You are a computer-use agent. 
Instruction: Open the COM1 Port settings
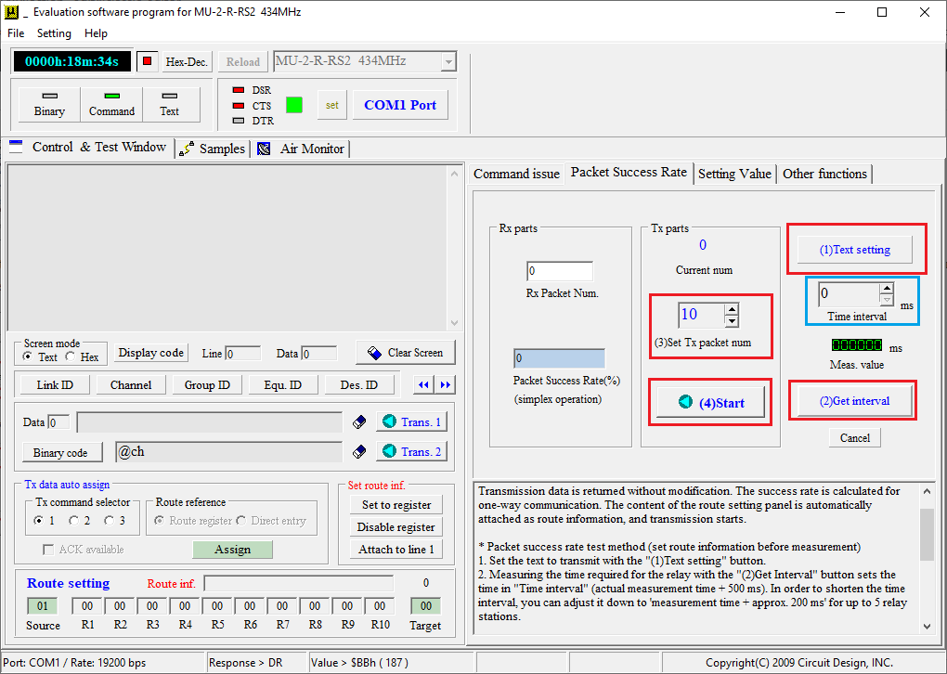coord(400,105)
